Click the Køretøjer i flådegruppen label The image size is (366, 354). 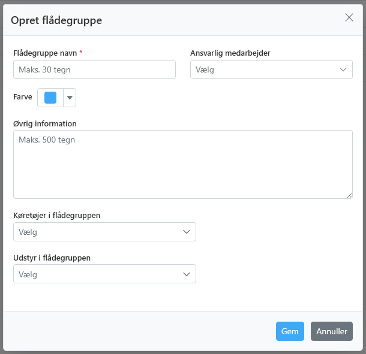point(57,216)
